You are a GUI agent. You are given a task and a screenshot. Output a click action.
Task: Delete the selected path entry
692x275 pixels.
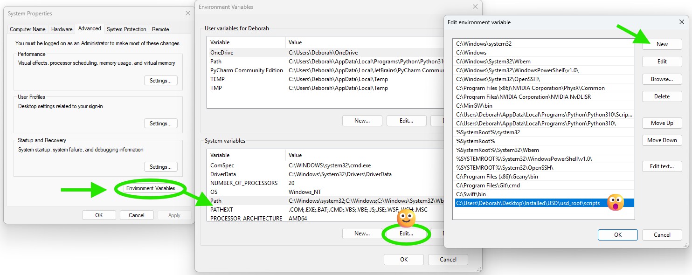(x=661, y=96)
